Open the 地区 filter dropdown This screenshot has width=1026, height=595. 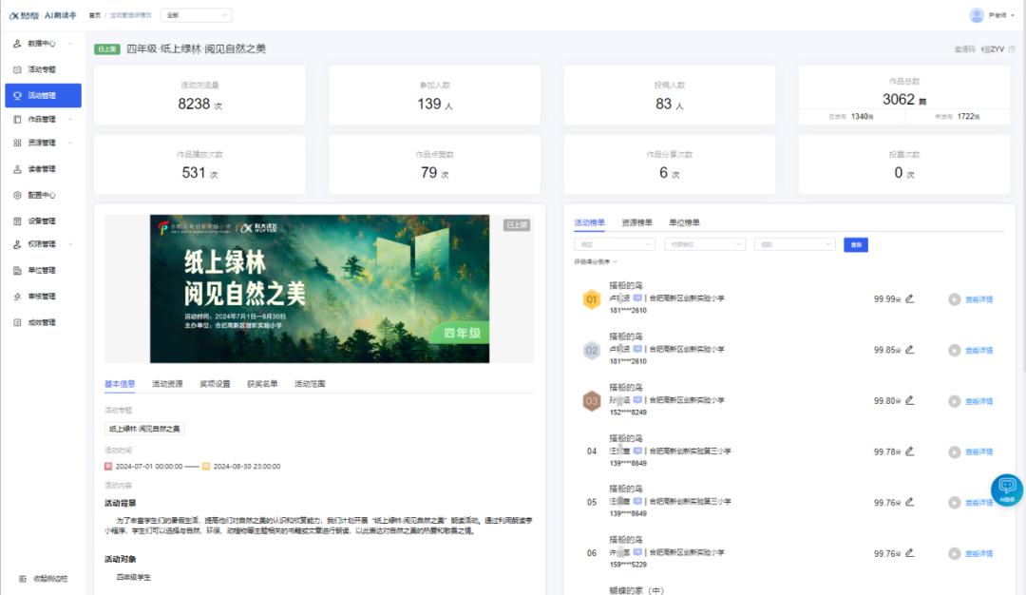tap(615, 243)
